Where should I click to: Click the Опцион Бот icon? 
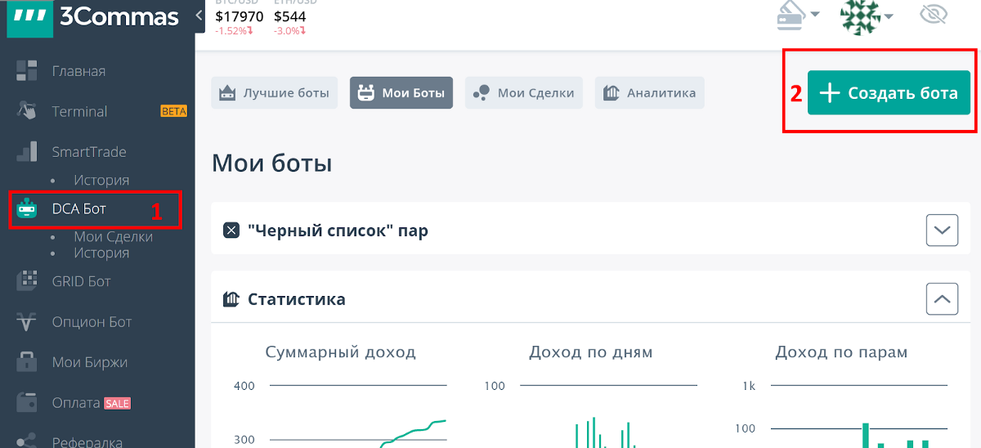pyautogui.click(x=27, y=322)
